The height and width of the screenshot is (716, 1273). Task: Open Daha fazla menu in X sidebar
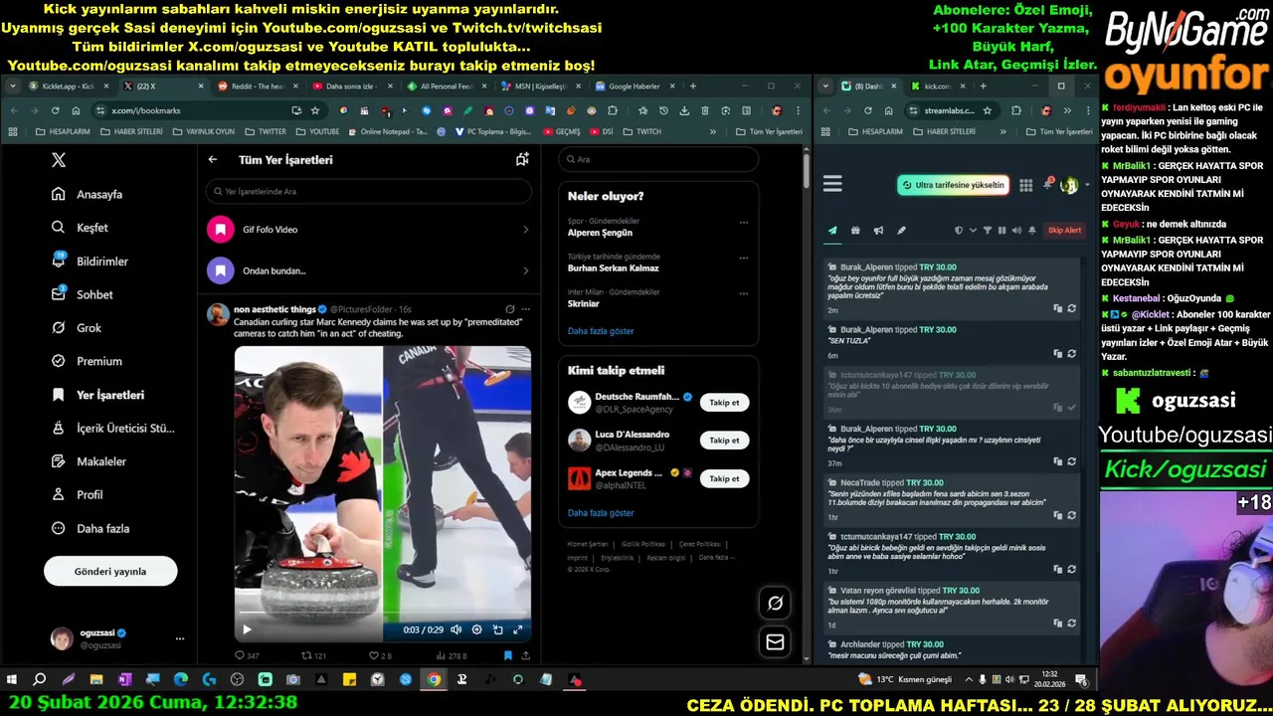pos(91,528)
